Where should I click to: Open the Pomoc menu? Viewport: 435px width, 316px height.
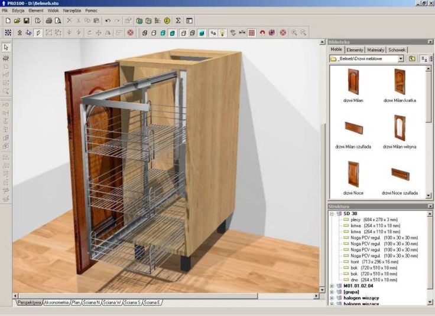click(91, 11)
